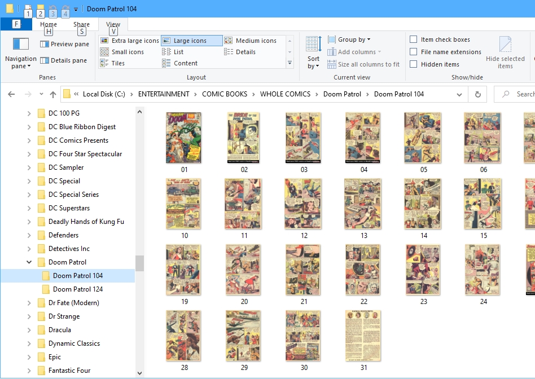The image size is (535, 379).
Task: Open the address bar history dropdown
Action: [459, 94]
